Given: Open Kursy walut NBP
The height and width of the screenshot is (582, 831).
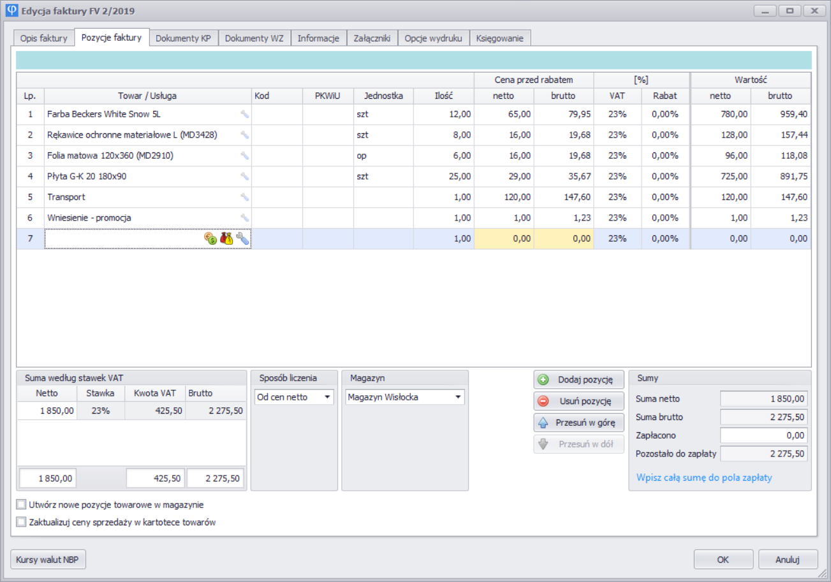Looking at the screenshot, I should (x=48, y=559).
